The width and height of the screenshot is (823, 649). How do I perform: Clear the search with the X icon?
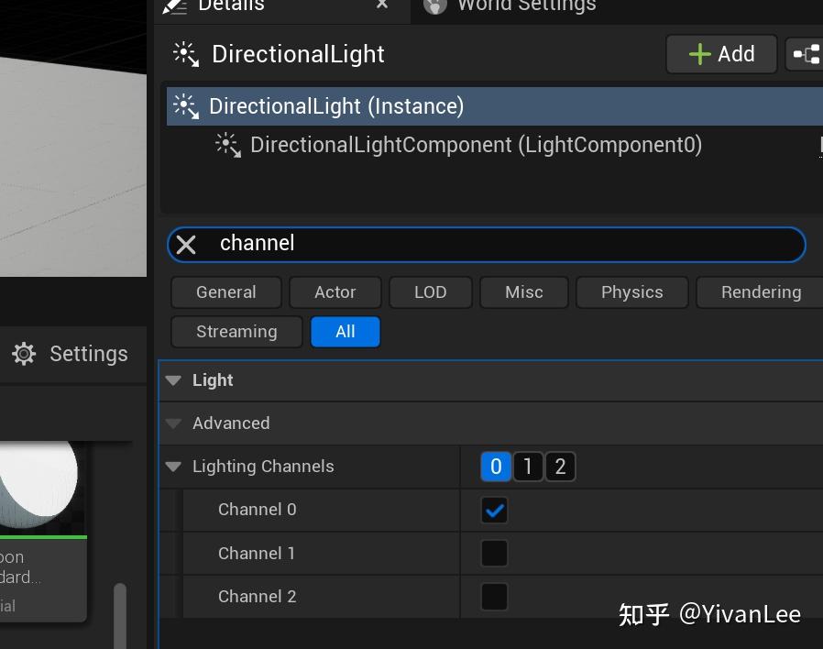[186, 245]
